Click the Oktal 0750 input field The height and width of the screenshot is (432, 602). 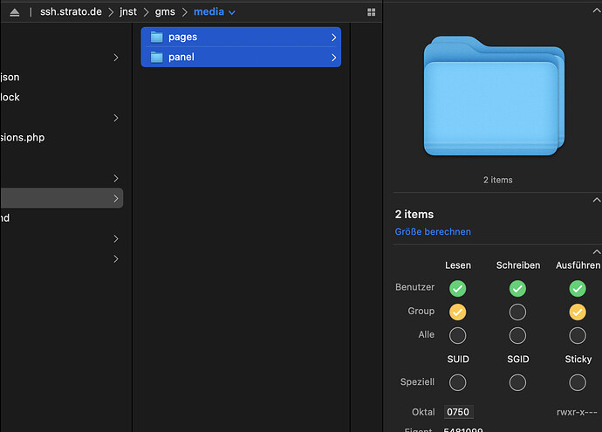pos(458,412)
